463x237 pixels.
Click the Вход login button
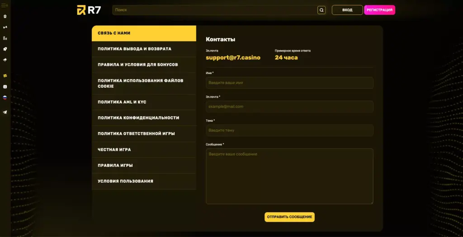347,10
